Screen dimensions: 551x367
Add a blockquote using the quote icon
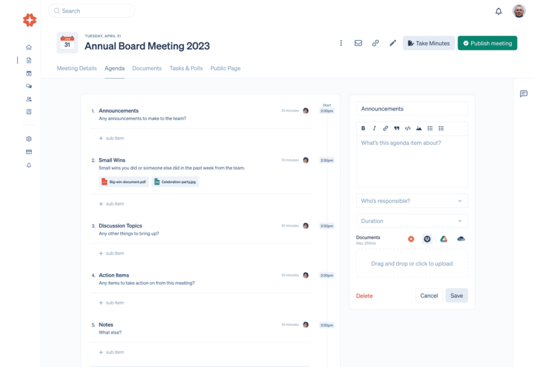click(x=396, y=128)
